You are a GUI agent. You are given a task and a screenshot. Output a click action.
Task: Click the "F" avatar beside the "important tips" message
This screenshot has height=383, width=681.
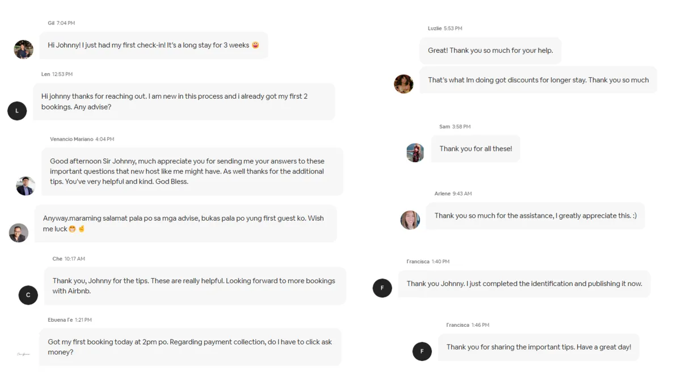click(422, 351)
